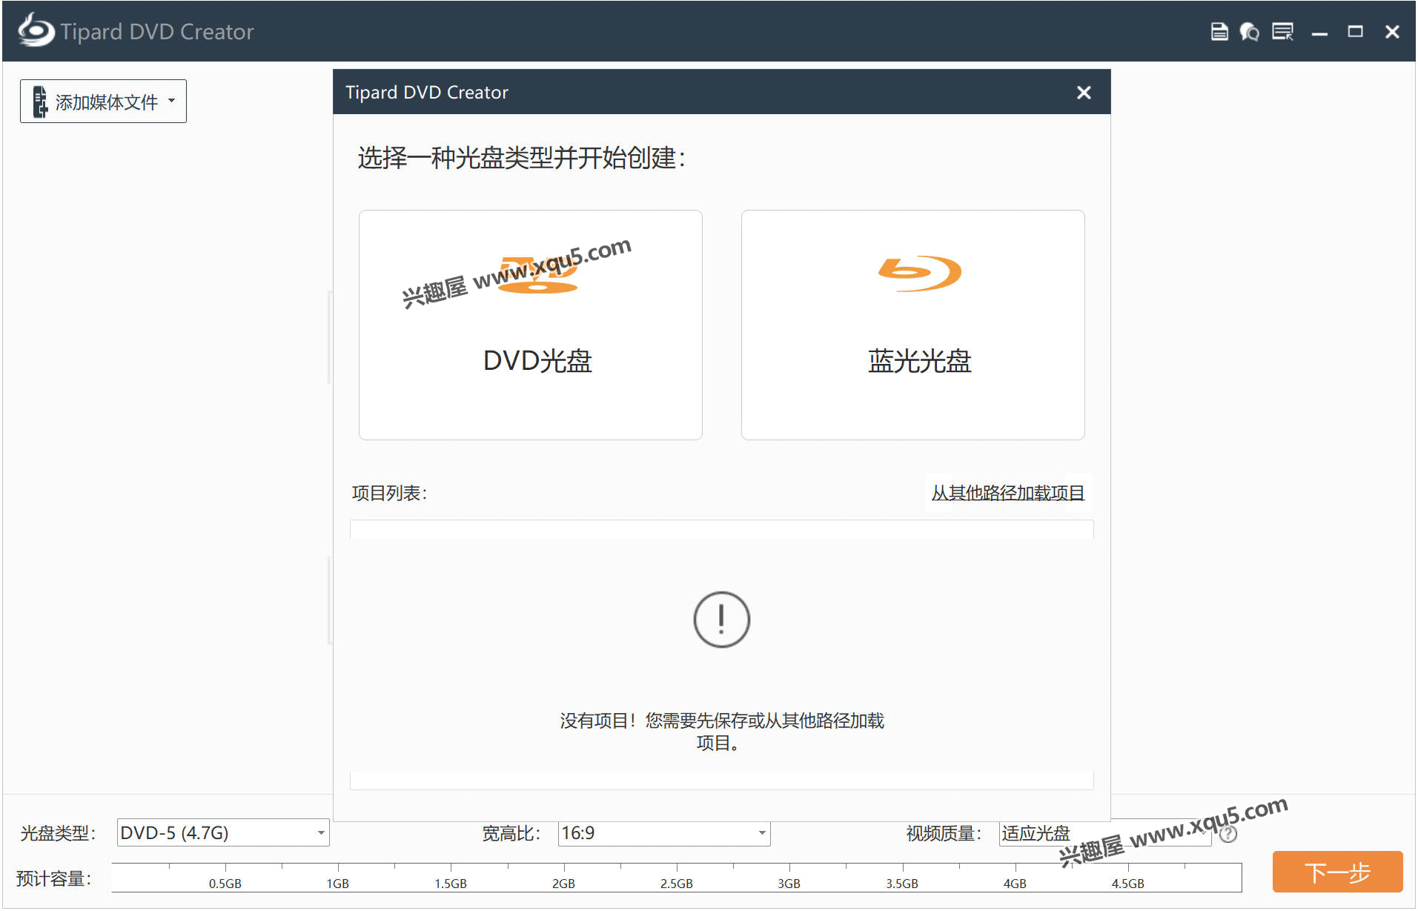Screen dimensions: 1418x911
Task: Click the 预计容量 capacity bar
Action: point(676,877)
